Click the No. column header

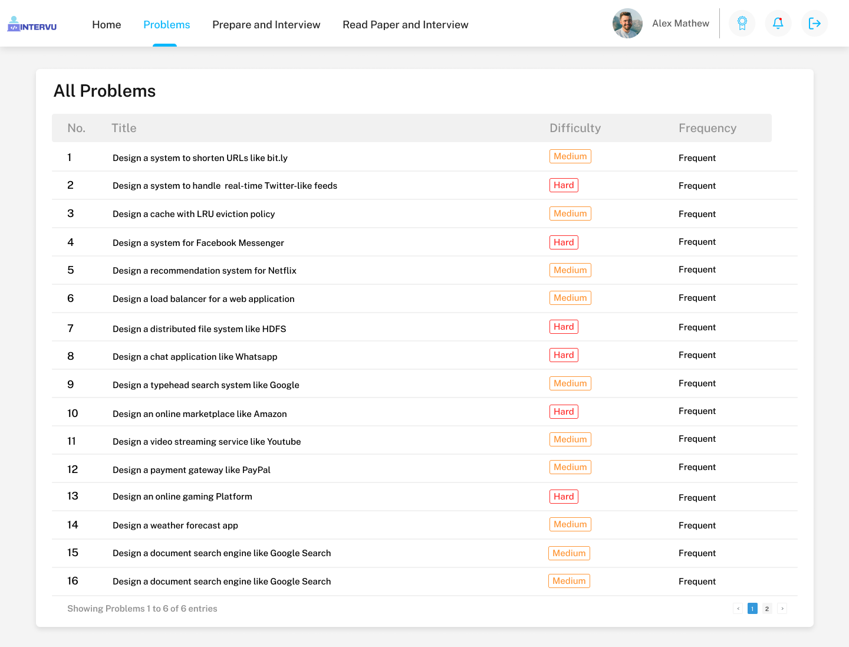pos(77,128)
